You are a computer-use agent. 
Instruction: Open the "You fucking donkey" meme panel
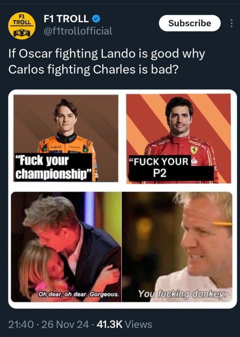tap(177, 247)
